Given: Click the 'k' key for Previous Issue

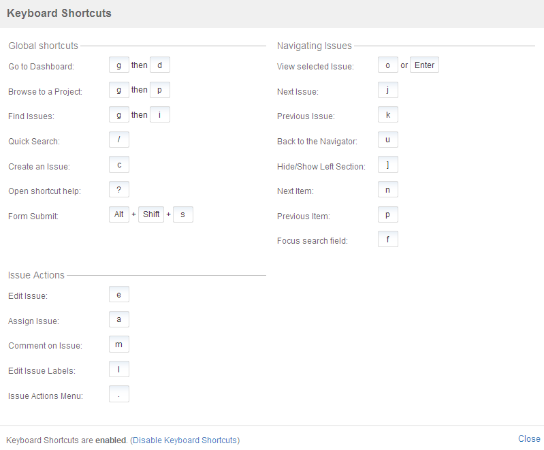Looking at the screenshot, I should pyautogui.click(x=388, y=114).
